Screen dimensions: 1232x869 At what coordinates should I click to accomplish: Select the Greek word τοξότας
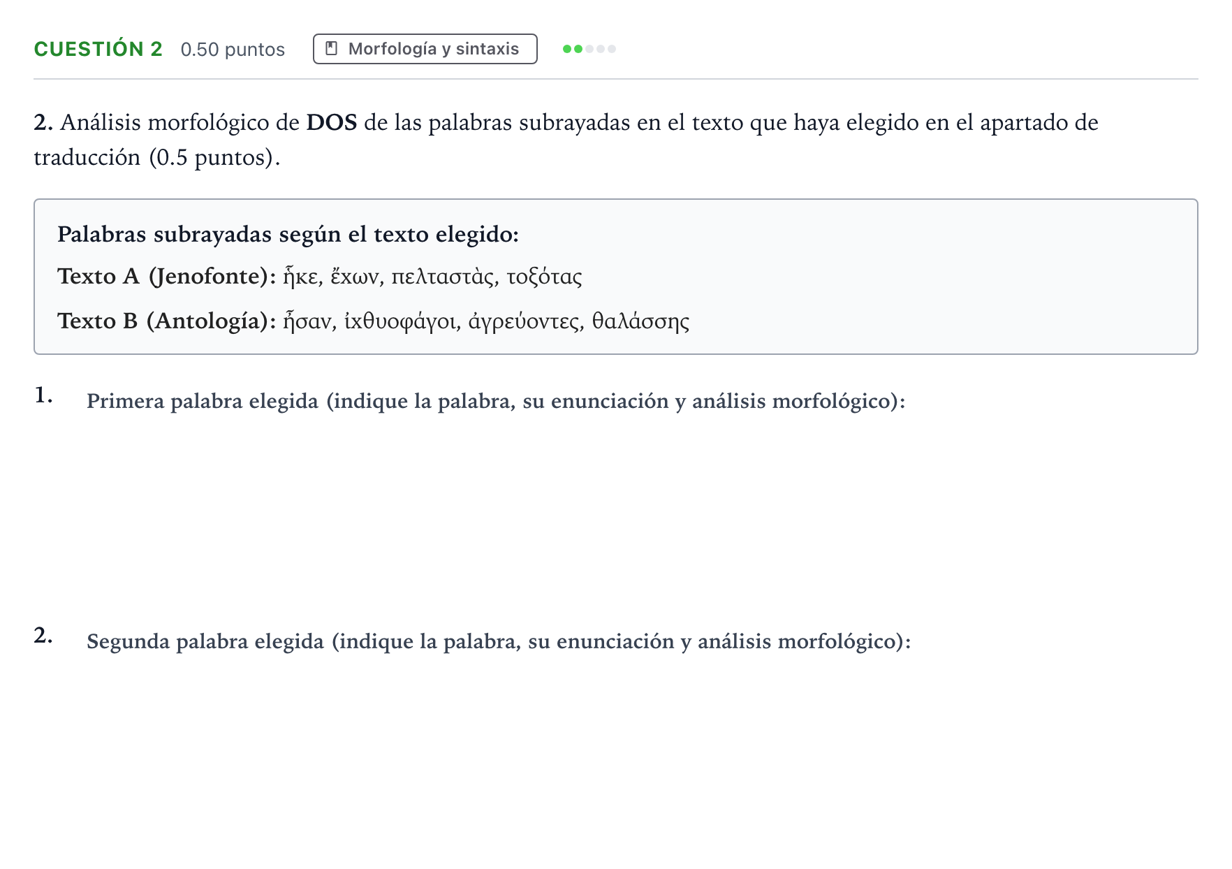point(545,277)
